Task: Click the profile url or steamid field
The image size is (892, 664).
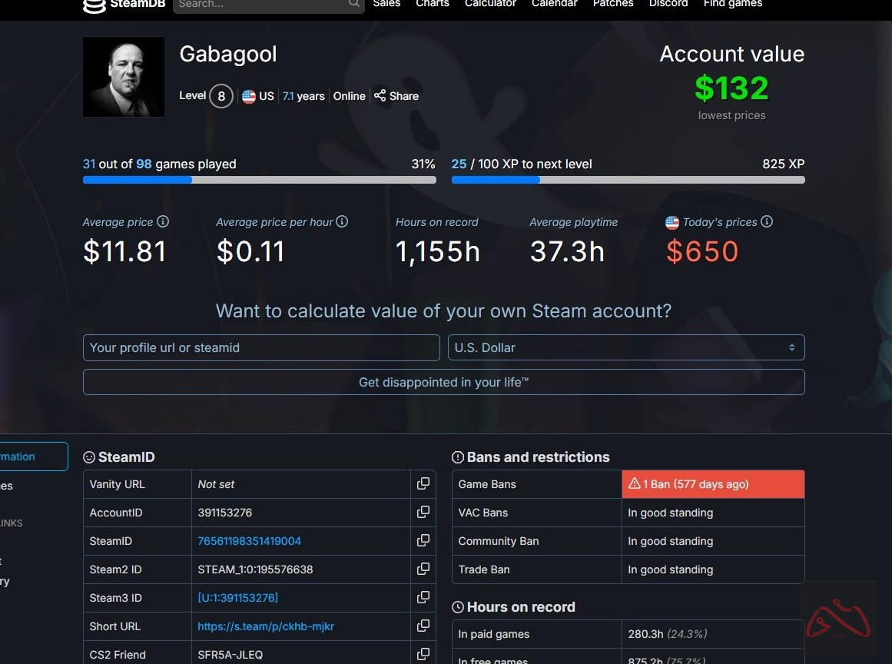Action: tap(260, 347)
